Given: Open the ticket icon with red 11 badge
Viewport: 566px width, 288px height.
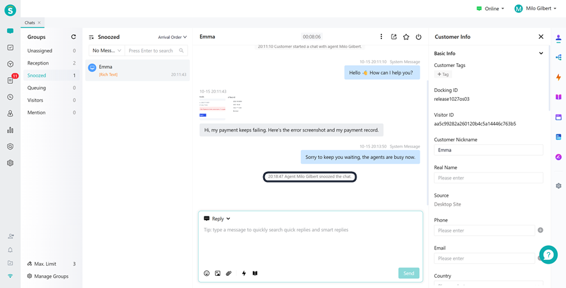Looking at the screenshot, I should pyautogui.click(x=10, y=80).
